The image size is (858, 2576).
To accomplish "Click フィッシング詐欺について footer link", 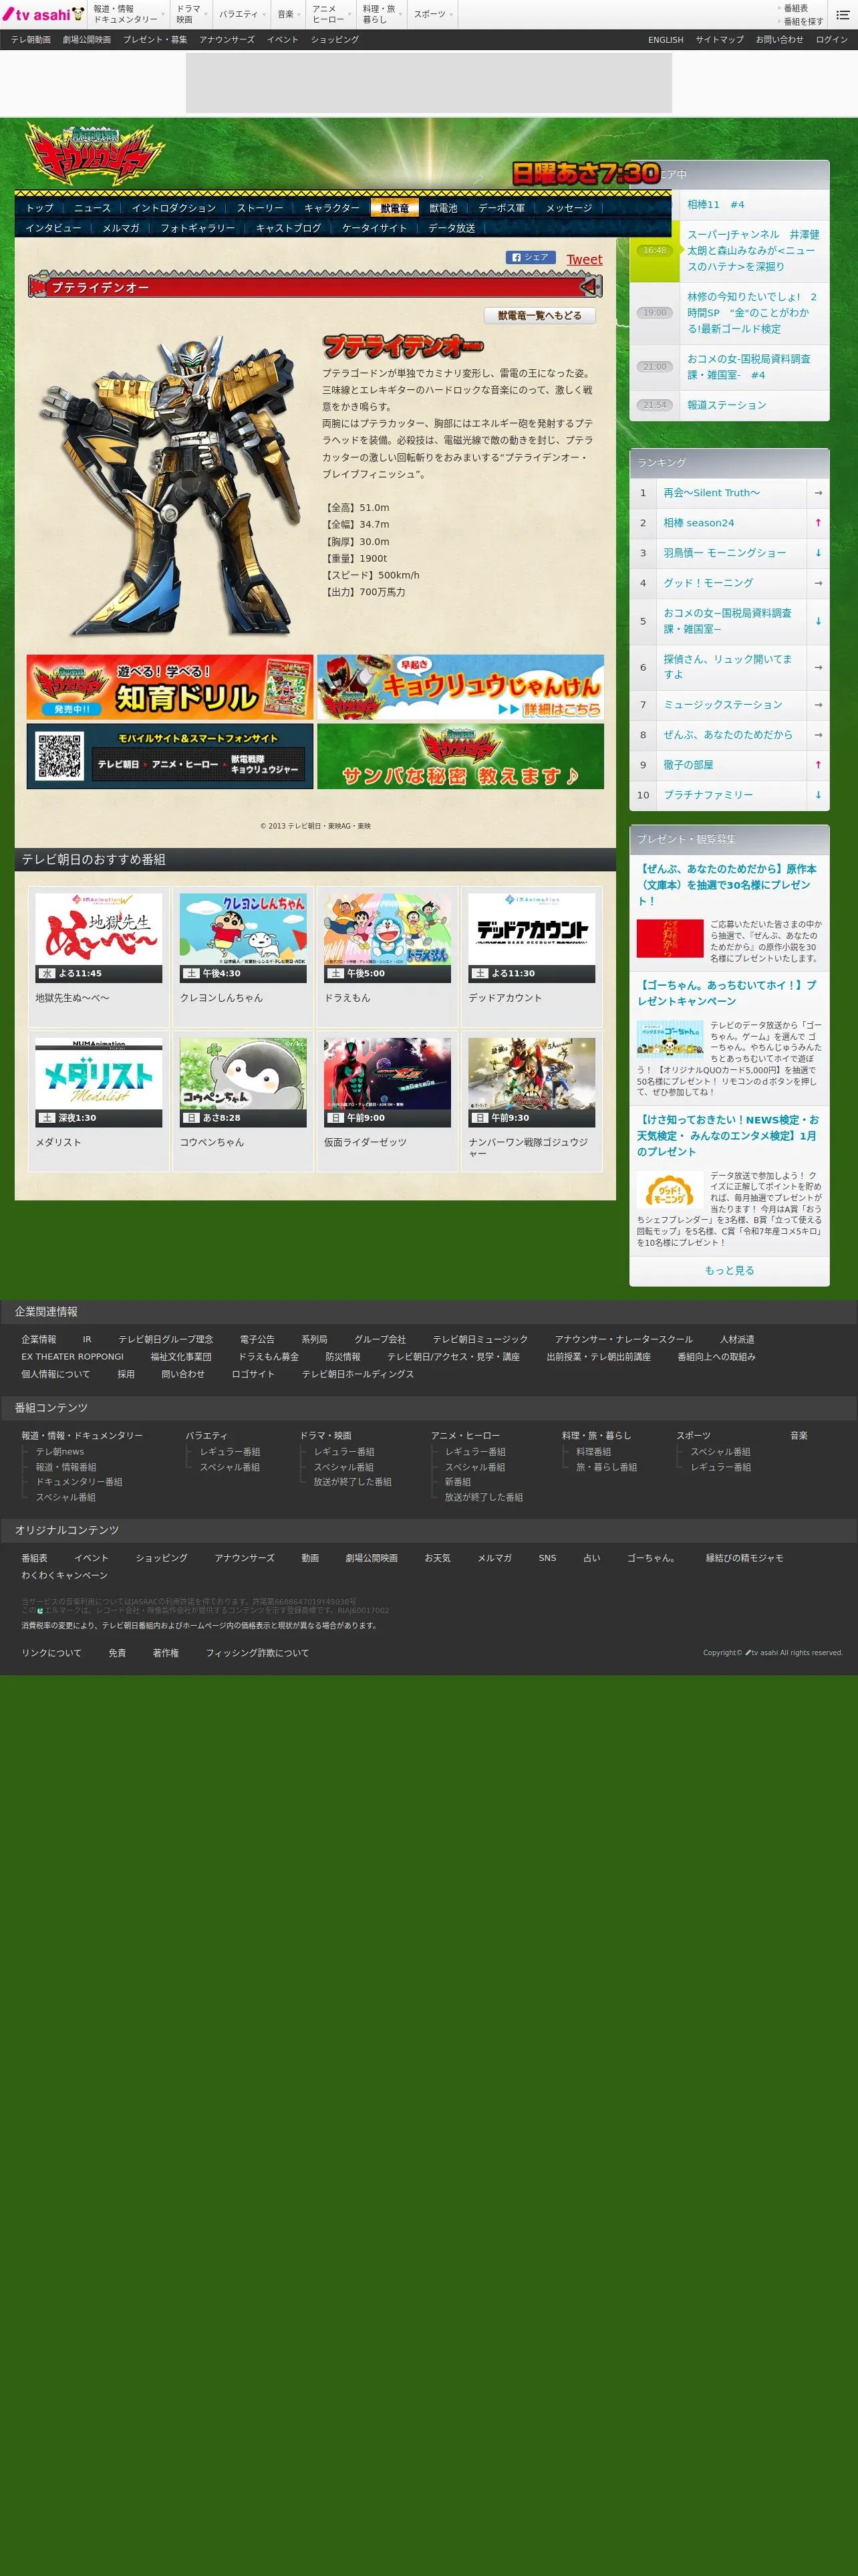I will pos(257,1653).
